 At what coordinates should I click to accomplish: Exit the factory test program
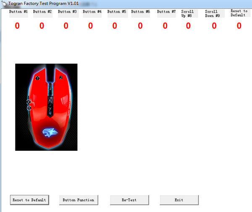coord(179,200)
